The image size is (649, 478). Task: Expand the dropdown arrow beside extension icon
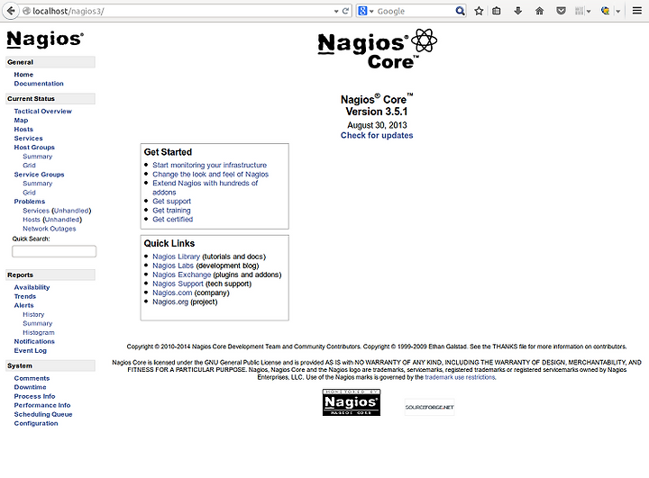coord(618,12)
